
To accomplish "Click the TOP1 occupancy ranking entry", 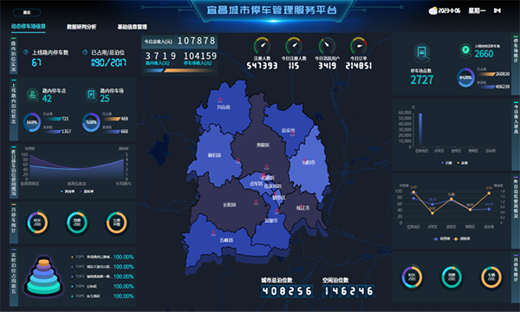I will (x=102, y=257).
